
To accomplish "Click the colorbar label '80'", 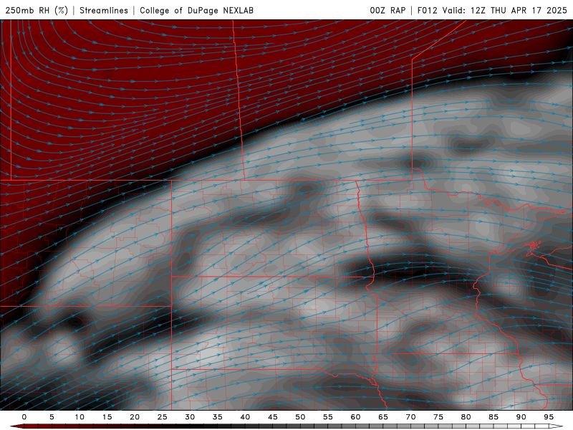I will click(x=466, y=417).
